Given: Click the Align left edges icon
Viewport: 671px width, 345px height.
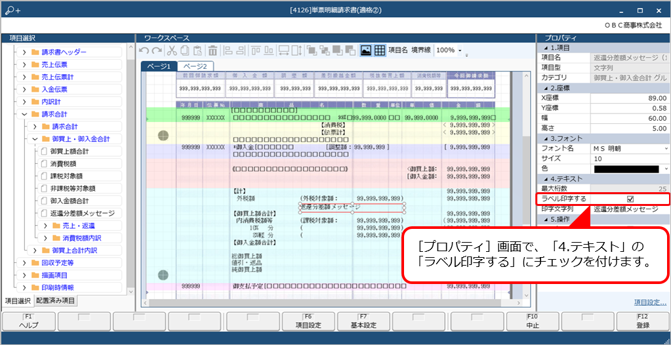Looking at the screenshot, I should coord(228,51).
